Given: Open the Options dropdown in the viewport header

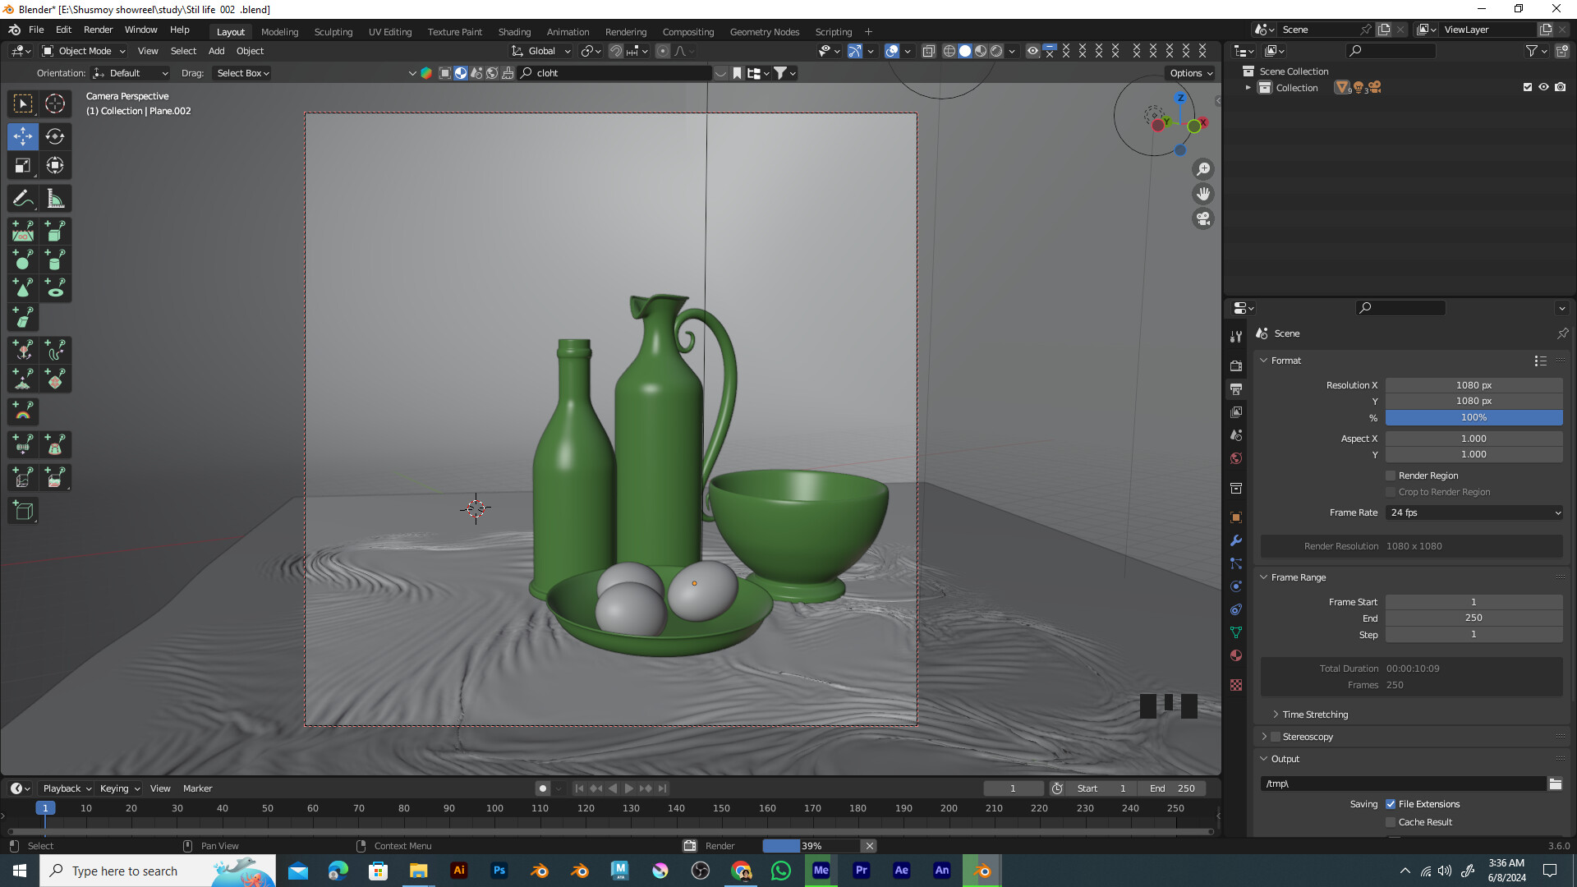Looking at the screenshot, I should (x=1188, y=72).
